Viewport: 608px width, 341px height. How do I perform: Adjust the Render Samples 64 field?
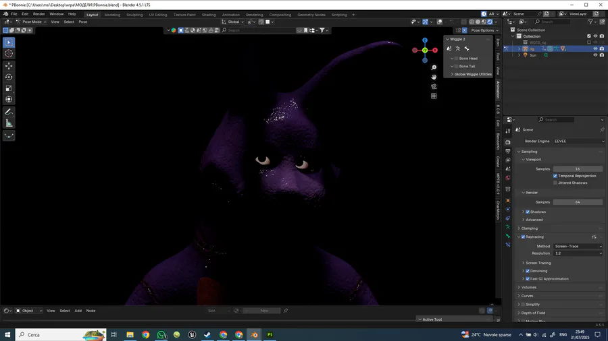(578, 202)
